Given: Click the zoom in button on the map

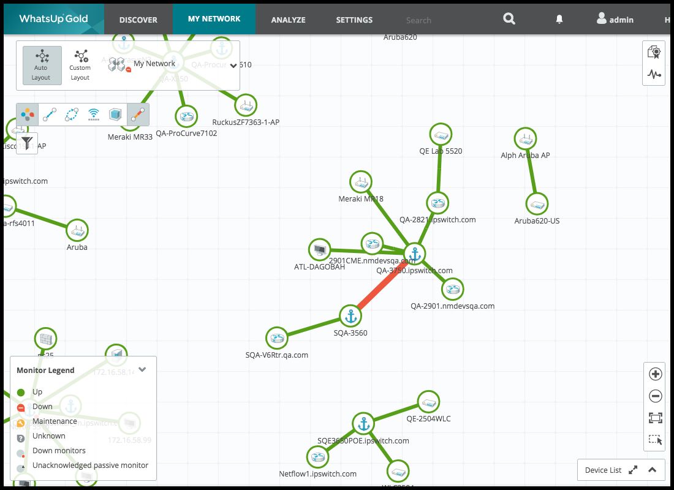Looking at the screenshot, I should [x=655, y=374].
